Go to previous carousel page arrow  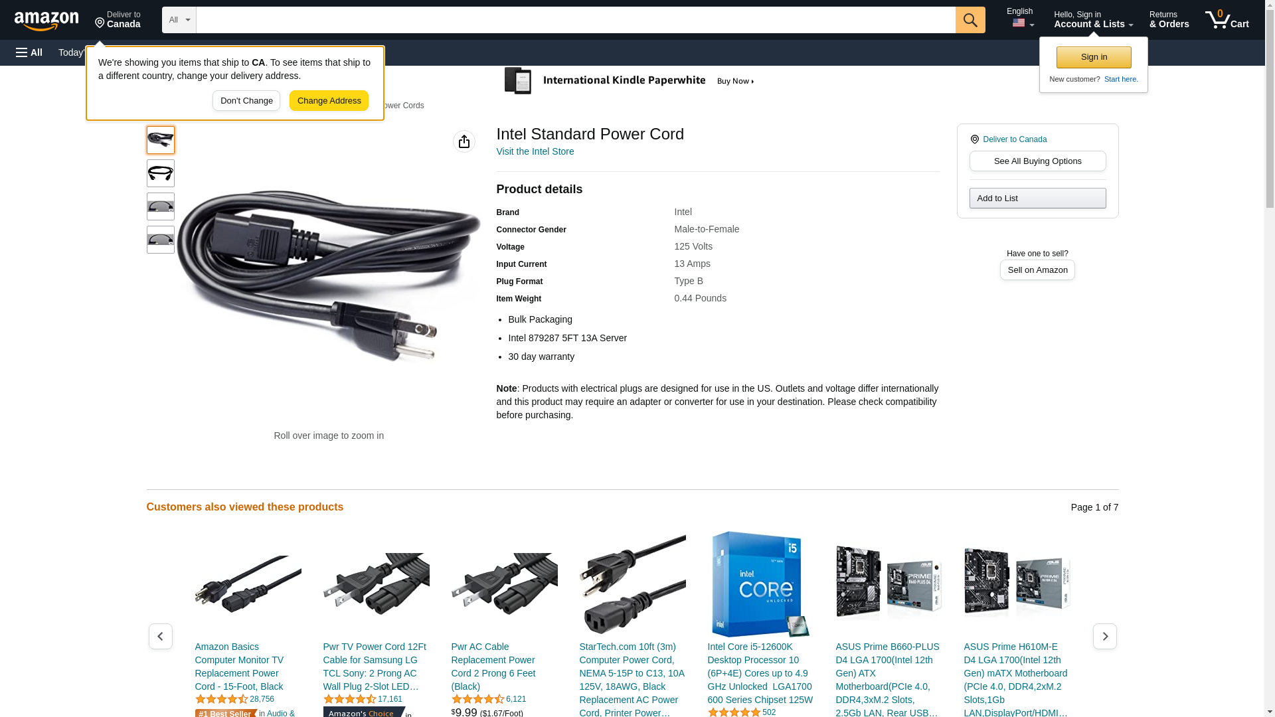pos(161,636)
